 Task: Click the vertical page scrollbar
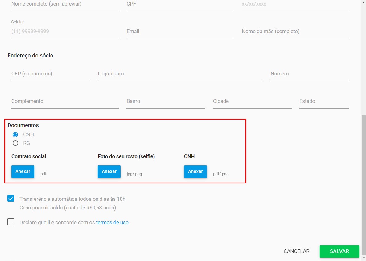point(364,185)
